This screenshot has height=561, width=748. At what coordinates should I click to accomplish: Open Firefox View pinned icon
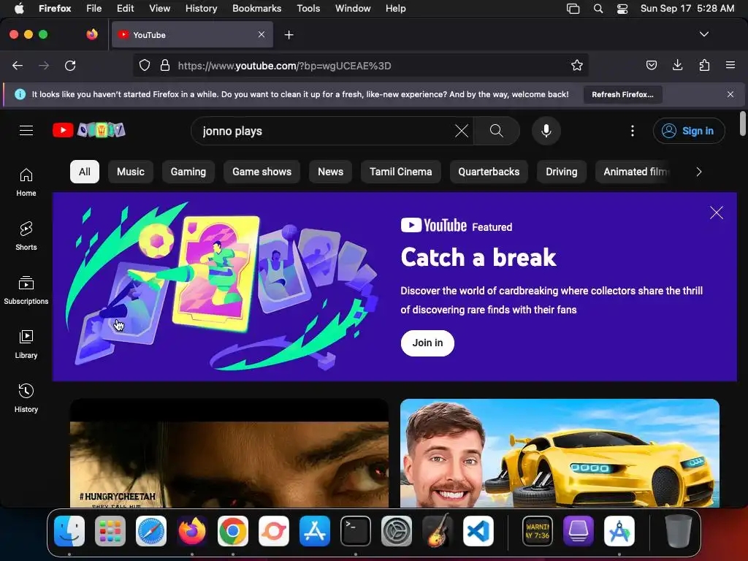point(91,34)
